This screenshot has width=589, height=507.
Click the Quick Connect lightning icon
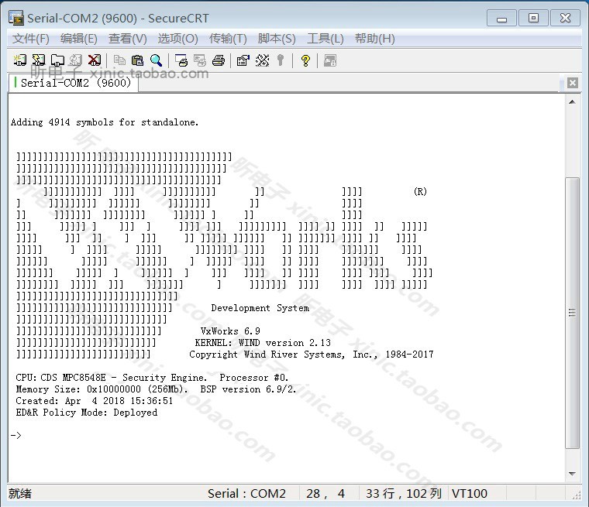coord(39,60)
